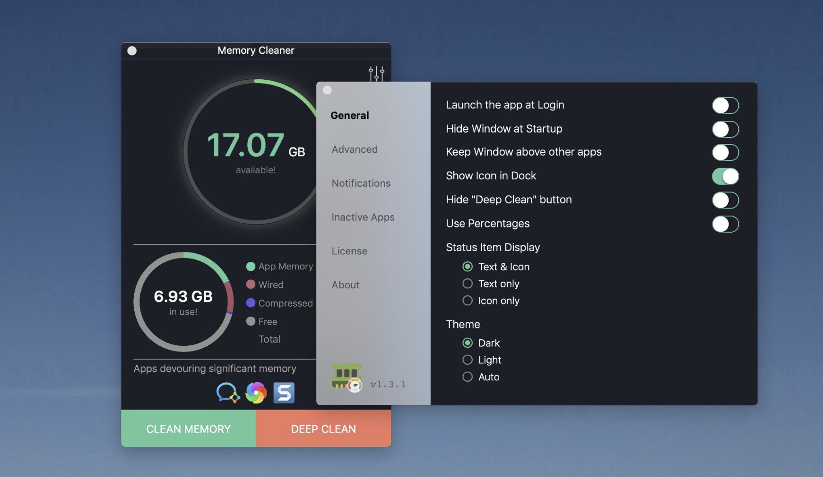Click the red Wired legend dot
The height and width of the screenshot is (477, 823).
click(x=250, y=285)
